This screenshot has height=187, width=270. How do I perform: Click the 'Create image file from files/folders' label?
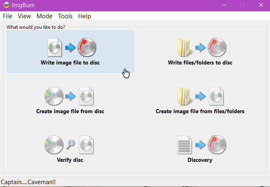pos(200,111)
